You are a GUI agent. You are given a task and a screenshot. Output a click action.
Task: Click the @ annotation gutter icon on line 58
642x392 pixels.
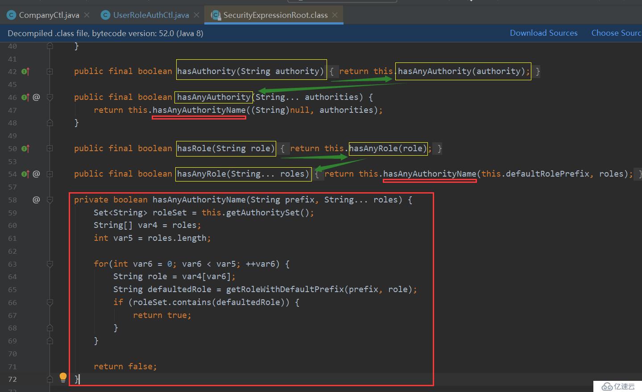point(36,199)
